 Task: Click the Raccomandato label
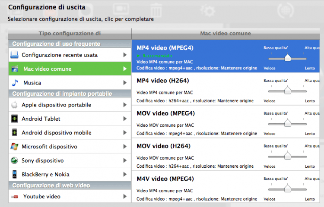coord(157,56)
